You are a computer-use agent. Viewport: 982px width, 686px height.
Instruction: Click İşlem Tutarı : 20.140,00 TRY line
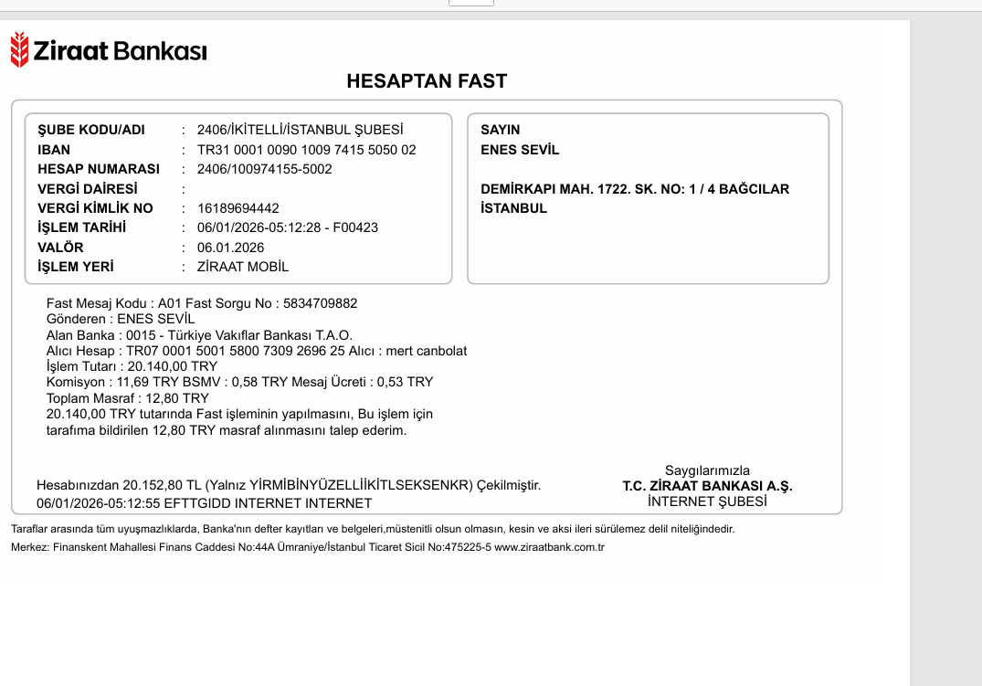tap(132, 366)
